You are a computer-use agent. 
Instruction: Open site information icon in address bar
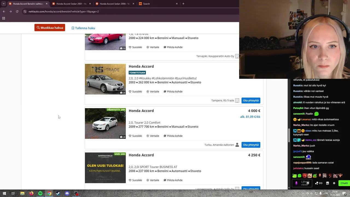coord(25,11)
